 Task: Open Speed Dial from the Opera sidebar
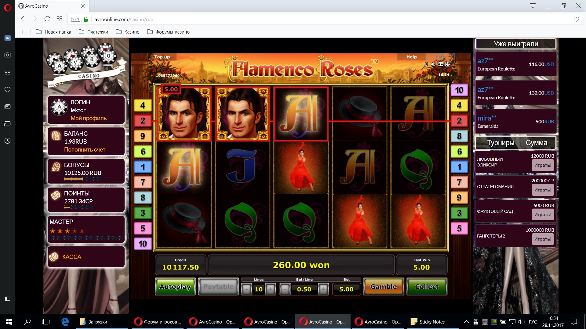coord(8,72)
